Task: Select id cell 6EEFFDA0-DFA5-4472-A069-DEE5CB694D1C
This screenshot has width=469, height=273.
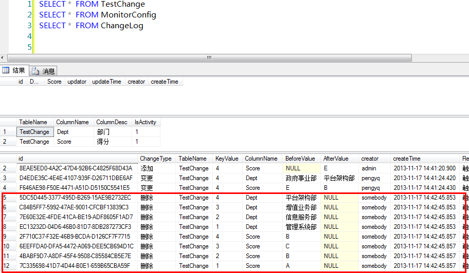Action: pos(77,246)
